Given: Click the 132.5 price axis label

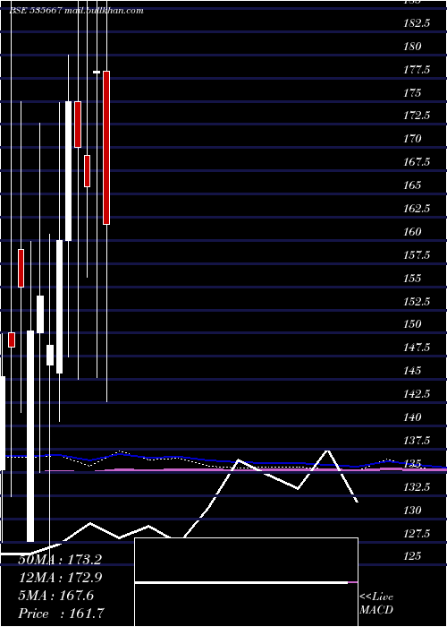Looking at the screenshot, I should coord(417,487).
